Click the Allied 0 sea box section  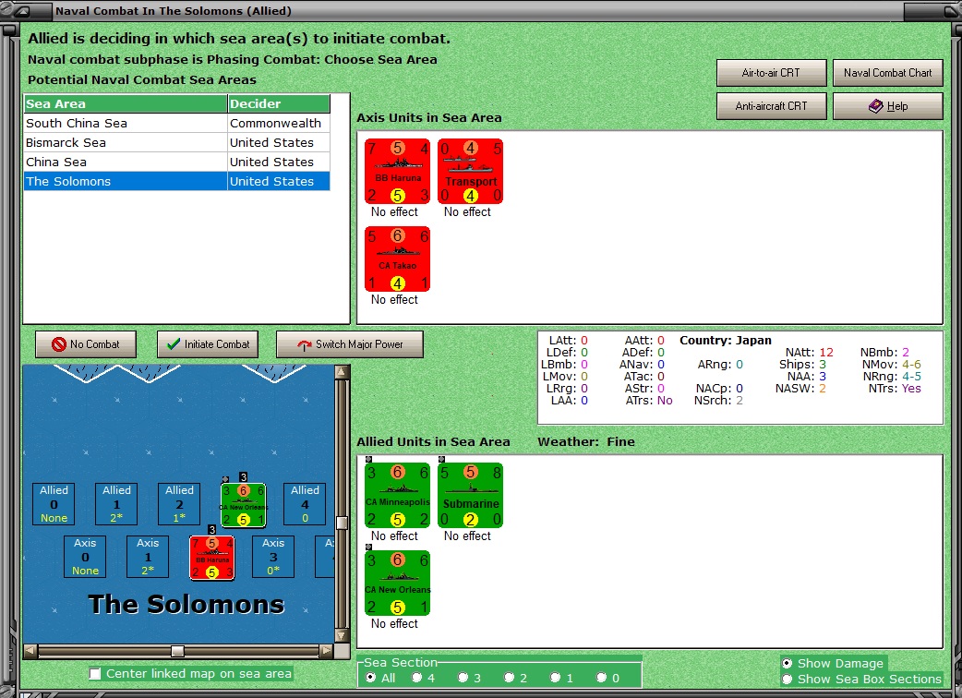pyautogui.click(x=54, y=504)
